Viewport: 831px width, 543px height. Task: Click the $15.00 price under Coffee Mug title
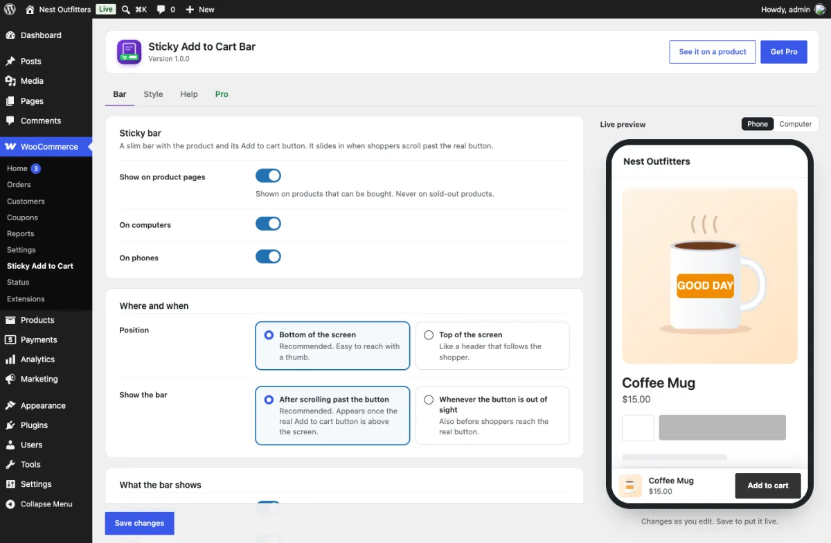click(x=636, y=399)
